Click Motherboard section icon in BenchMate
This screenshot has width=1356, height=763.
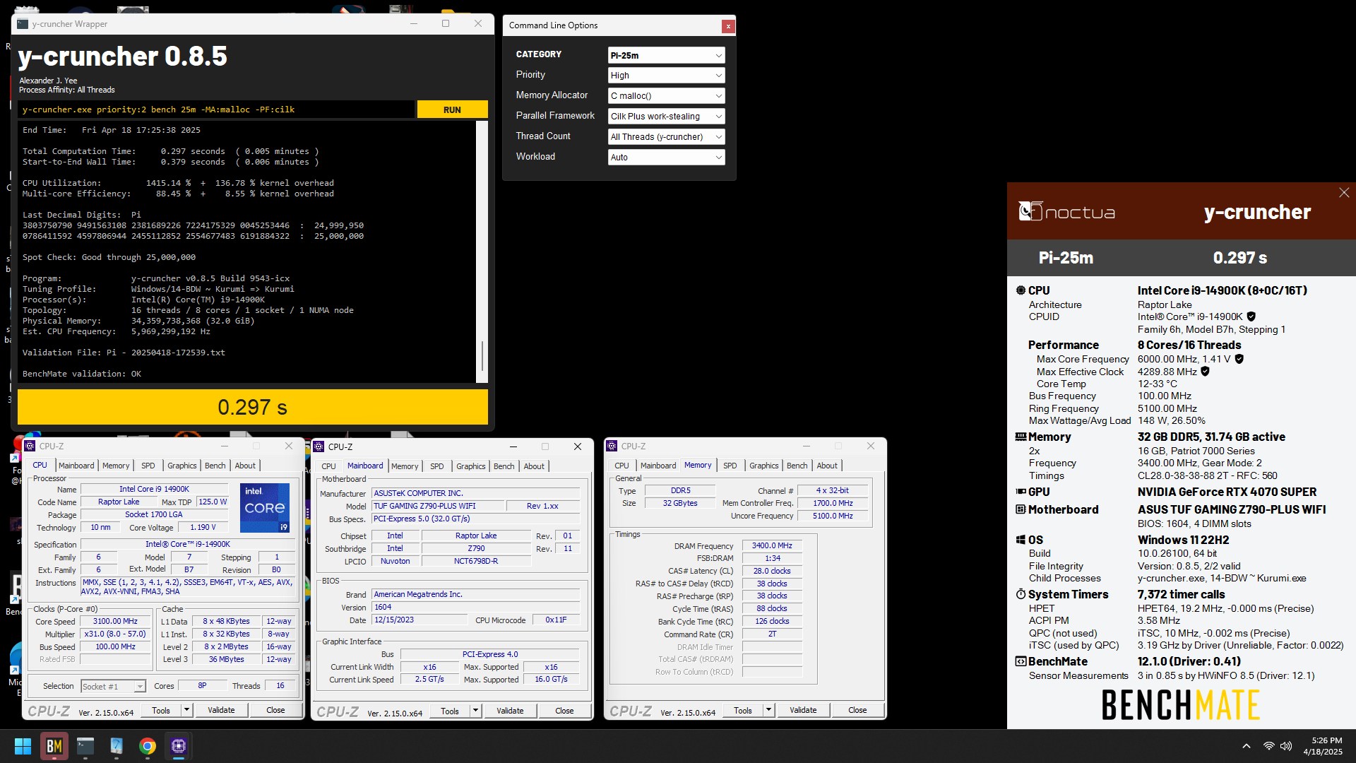point(1021,509)
